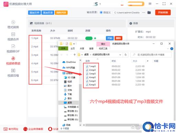Image resolution: width=176 pixels, height=133 pixels.
Task: Click the Explorer back arrow
Action: pyautogui.click(x=62, y=55)
